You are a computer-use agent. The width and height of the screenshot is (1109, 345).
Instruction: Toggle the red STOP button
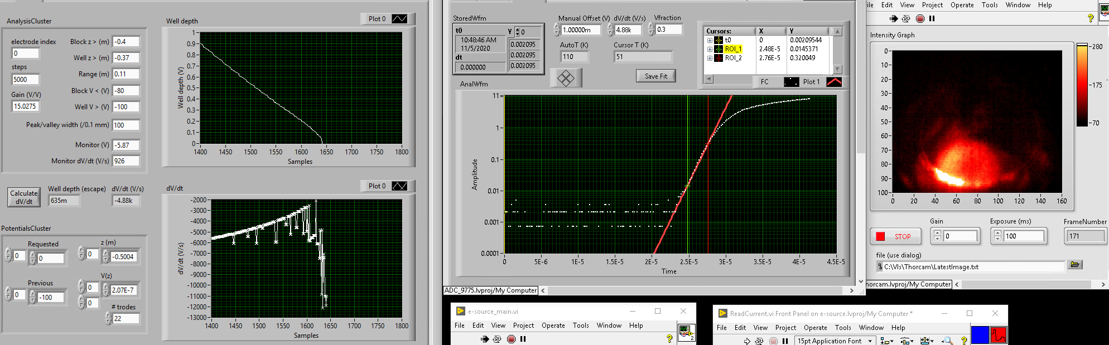point(894,236)
